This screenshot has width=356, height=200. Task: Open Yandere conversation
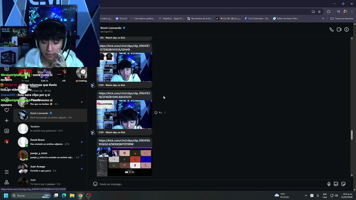50,129
